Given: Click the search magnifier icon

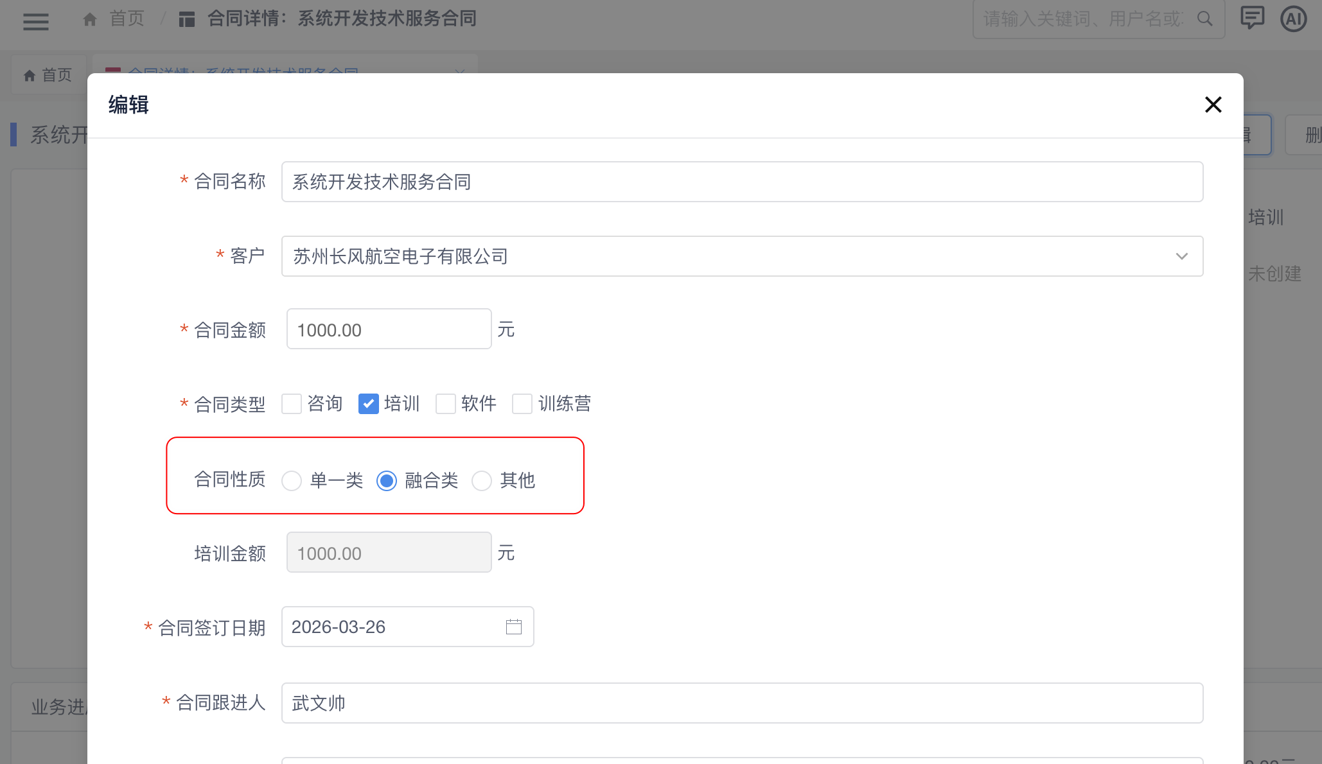Looking at the screenshot, I should (1205, 19).
